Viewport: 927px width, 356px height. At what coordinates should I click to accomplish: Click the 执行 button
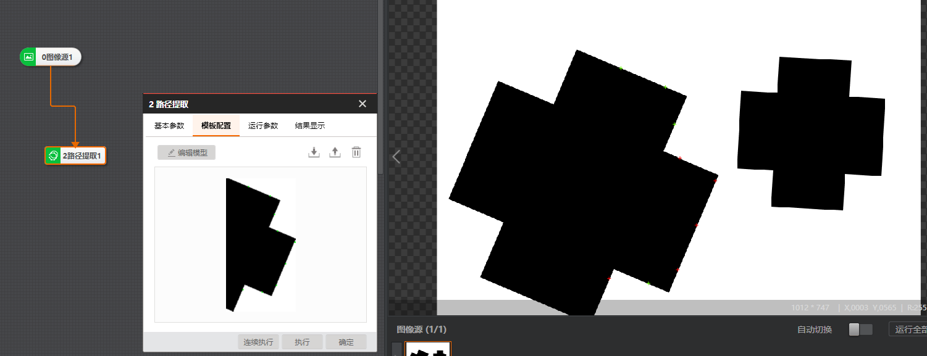[302, 342]
